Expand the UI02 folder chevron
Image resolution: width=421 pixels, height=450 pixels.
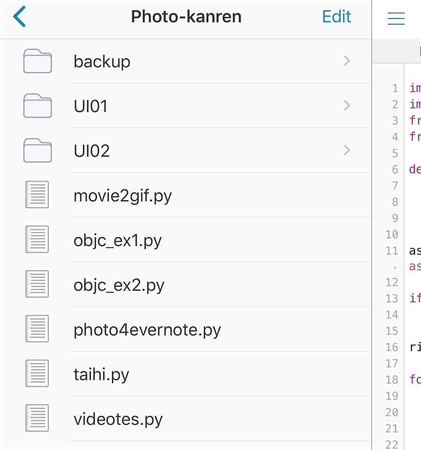347,150
